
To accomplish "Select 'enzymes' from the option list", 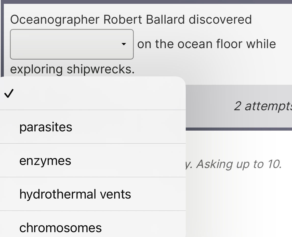I will click(45, 161).
